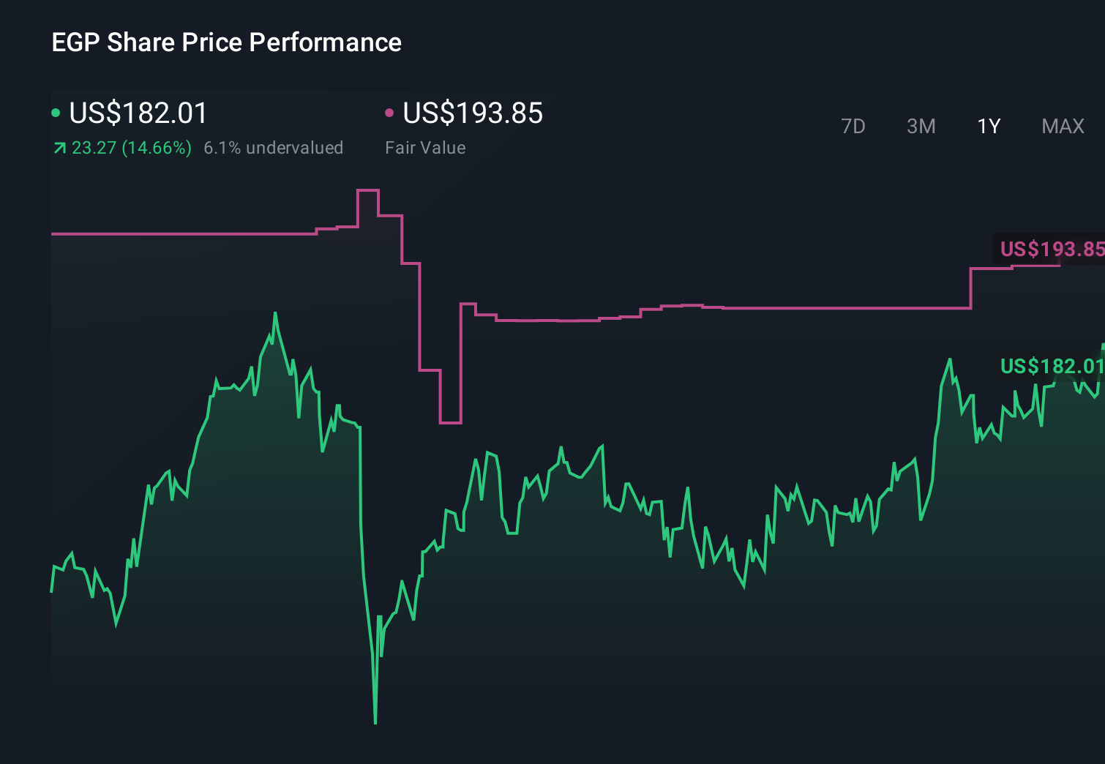Click the 23.27 (14.66%) change figure
The image size is (1105, 764).
130,148
